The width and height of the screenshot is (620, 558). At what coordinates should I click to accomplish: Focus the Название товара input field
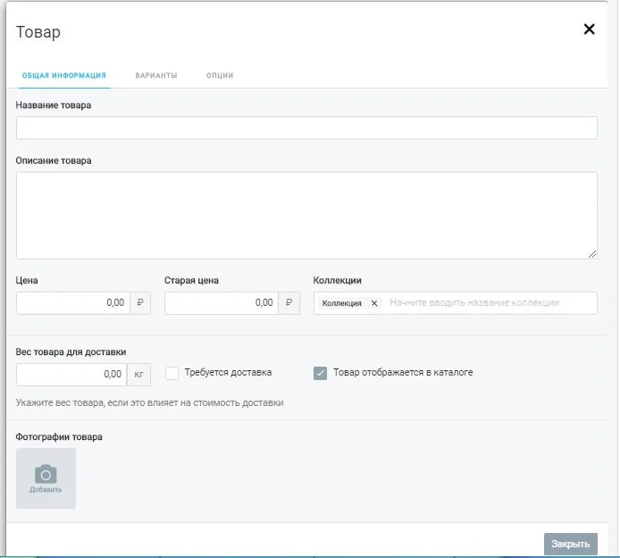tap(306, 128)
